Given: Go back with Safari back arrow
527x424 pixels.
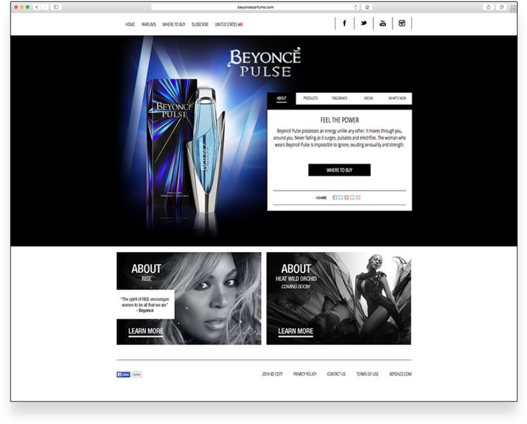Looking at the screenshot, I should pyautogui.click(x=37, y=7).
